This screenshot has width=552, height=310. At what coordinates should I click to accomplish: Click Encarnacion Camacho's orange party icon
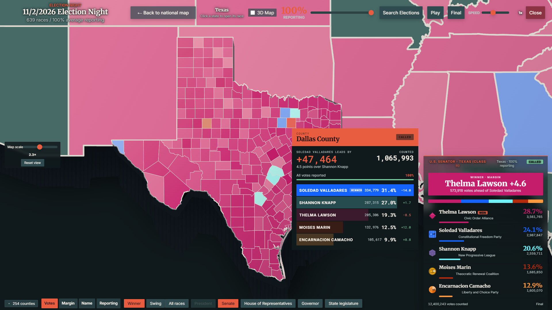[x=432, y=290]
